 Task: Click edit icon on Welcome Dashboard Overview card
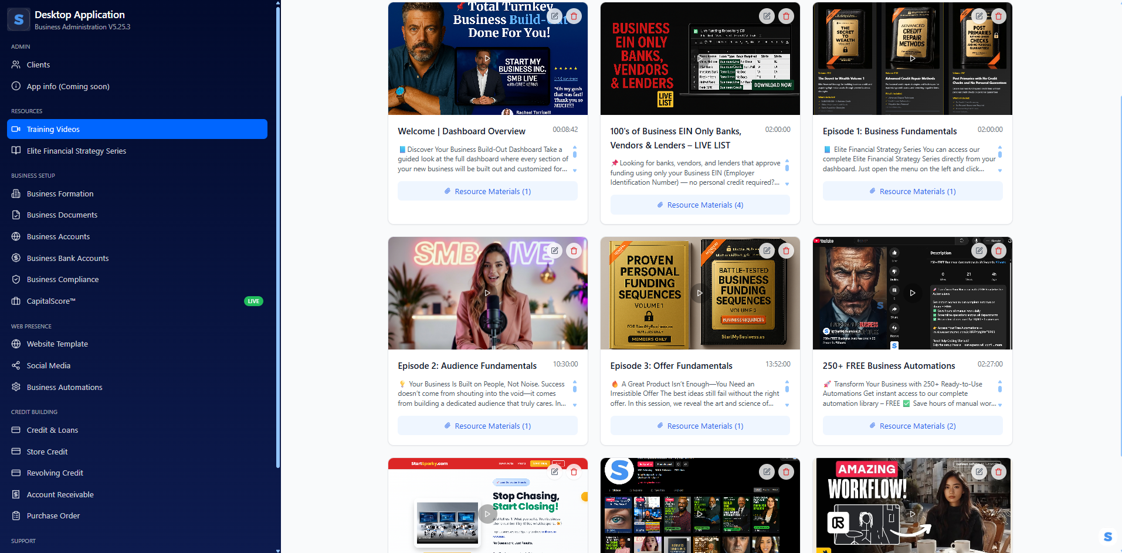pyautogui.click(x=554, y=16)
